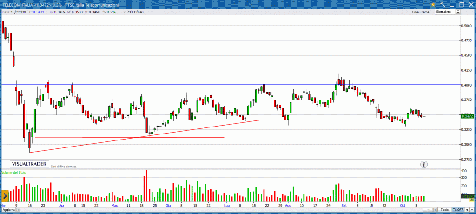Click the 'Volume del titolo' label
The width and height of the screenshot is (476, 214).
(13, 172)
